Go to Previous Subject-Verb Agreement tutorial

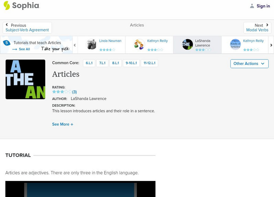click(27, 30)
